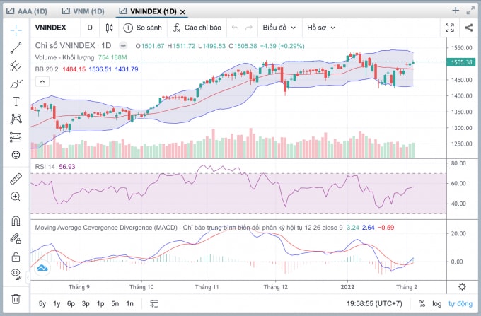The image size is (481, 316).
Task: Open the pattern drawing tool
Action: [16, 119]
